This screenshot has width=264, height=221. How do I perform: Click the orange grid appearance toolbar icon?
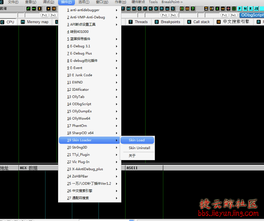pos(187,9)
